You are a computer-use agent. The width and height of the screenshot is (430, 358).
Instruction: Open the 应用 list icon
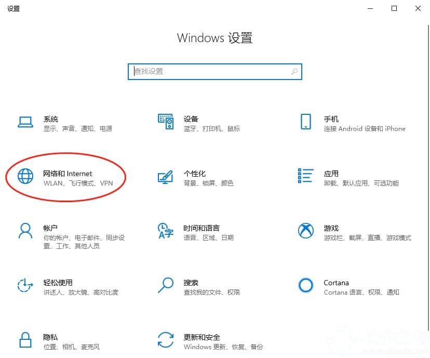306,176
